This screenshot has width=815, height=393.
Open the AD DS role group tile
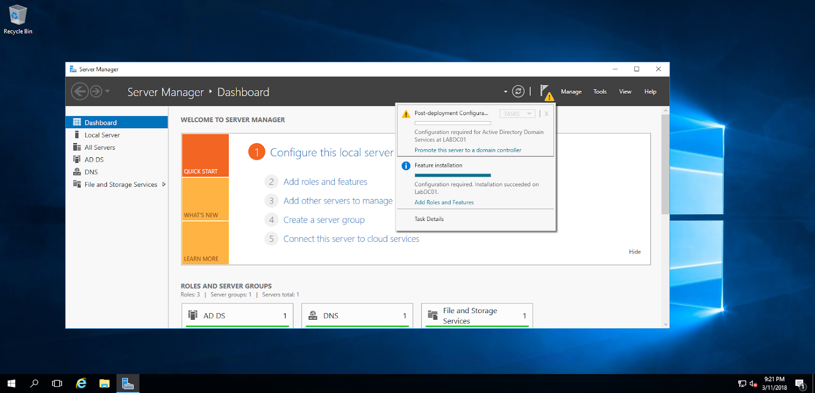click(237, 316)
